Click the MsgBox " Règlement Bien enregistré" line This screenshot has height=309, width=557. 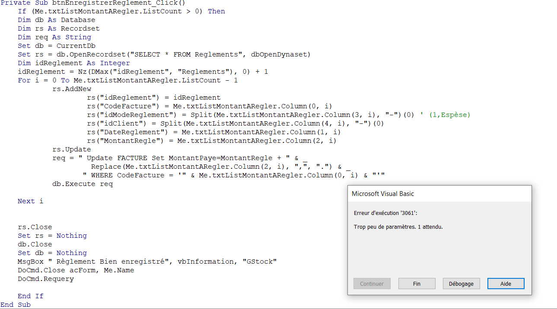(x=147, y=262)
